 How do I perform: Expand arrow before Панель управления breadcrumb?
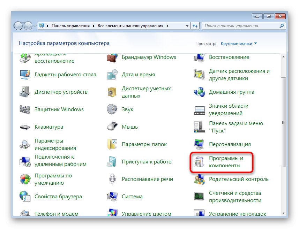pos(48,26)
